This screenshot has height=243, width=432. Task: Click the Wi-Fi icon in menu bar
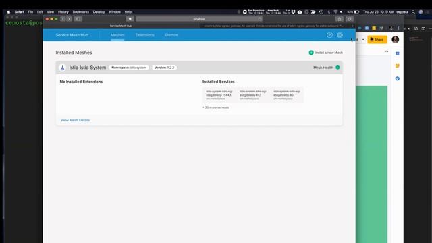335,12
